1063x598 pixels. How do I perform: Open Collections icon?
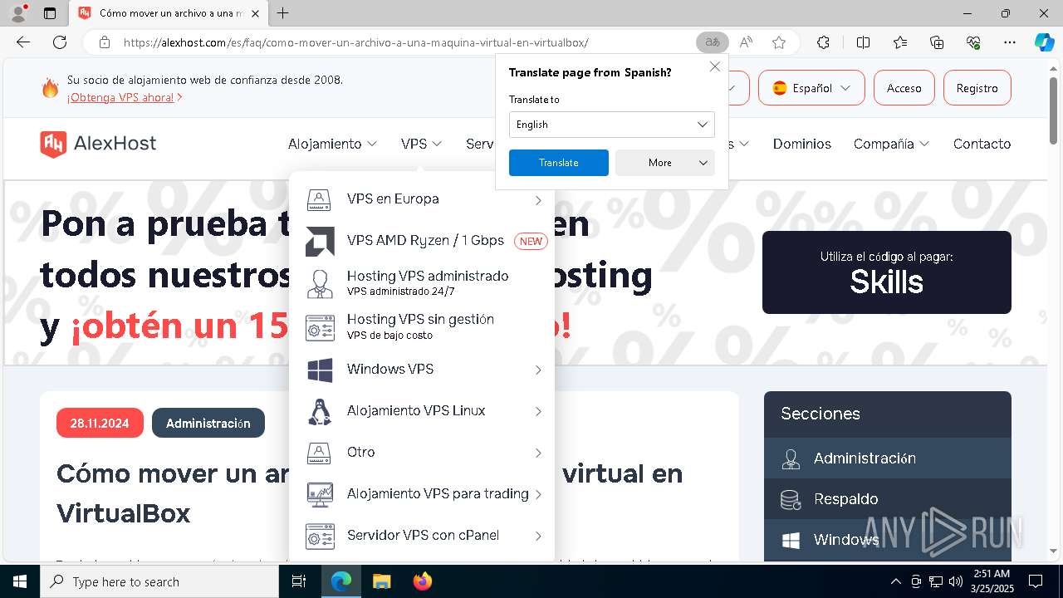pyautogui.click(x=937, y=42)
